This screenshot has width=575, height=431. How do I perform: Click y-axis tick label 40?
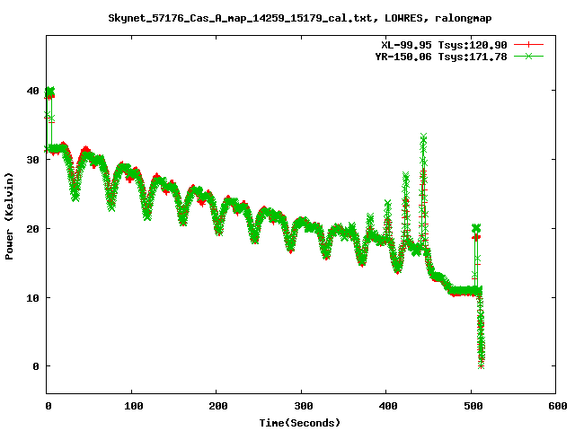pyautogui.click(x=32, y=91)
